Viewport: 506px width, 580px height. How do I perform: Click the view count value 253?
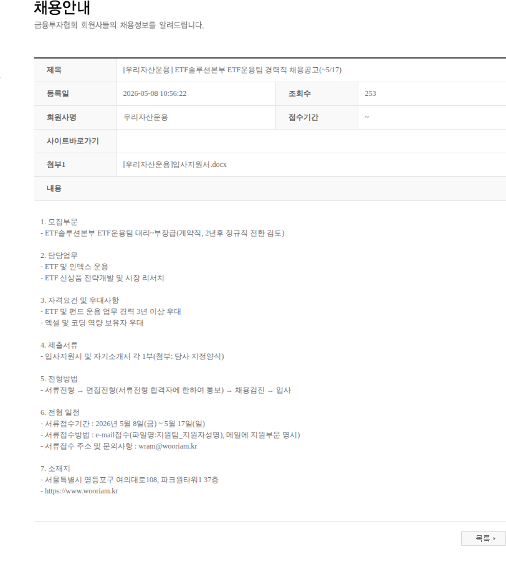point(370,93)
